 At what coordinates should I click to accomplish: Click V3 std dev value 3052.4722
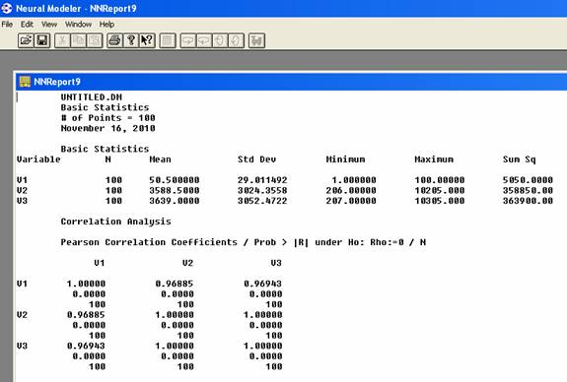[262, 201]
